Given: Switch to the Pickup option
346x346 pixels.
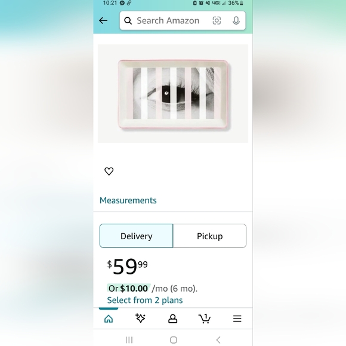Looking at the screenshot, I should pos(209,236).
